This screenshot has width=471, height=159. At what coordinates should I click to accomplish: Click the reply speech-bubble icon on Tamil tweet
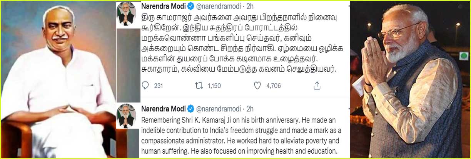point(146,85)
